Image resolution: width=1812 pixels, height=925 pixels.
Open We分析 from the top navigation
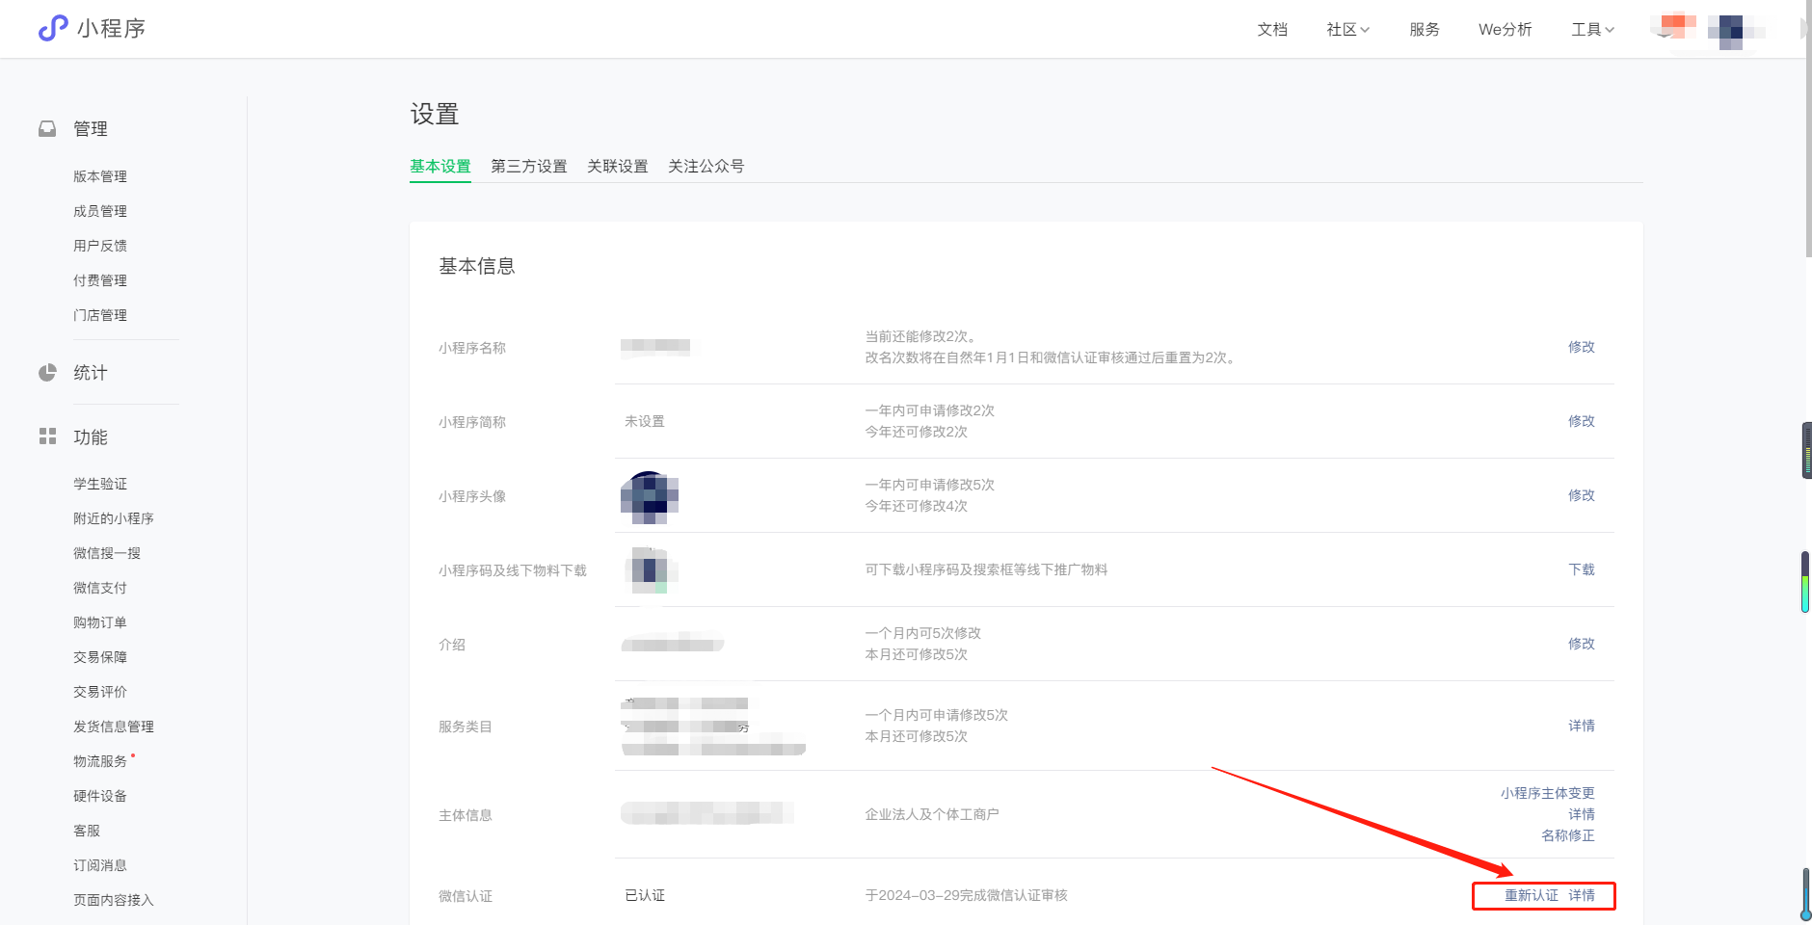coord(1505,30)
